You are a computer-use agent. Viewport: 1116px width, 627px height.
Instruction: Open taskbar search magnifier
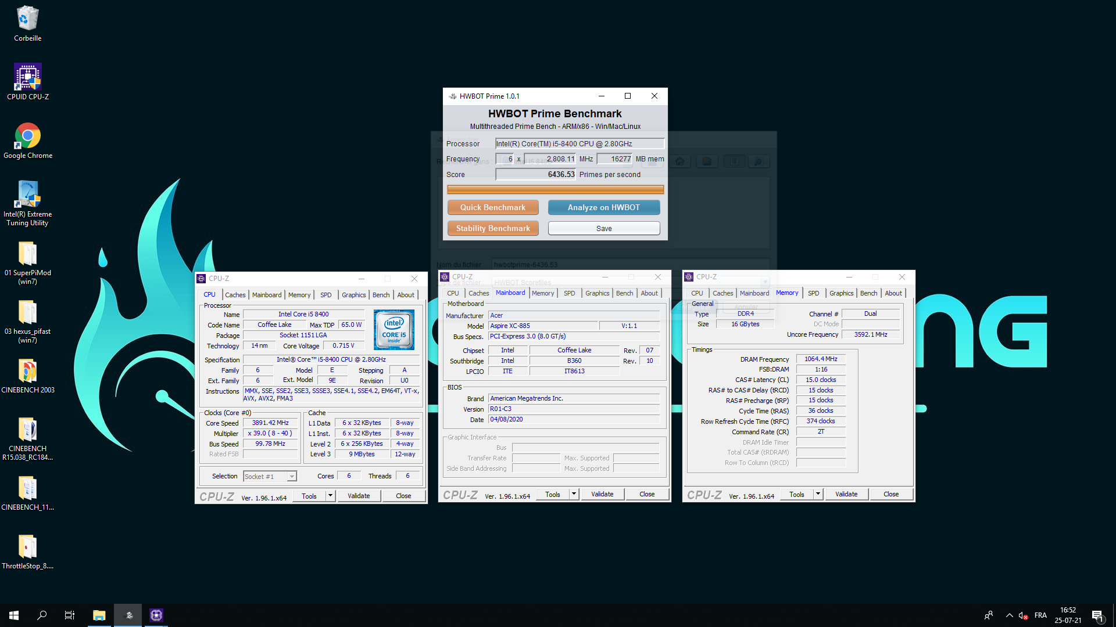(x=42, y=615)
